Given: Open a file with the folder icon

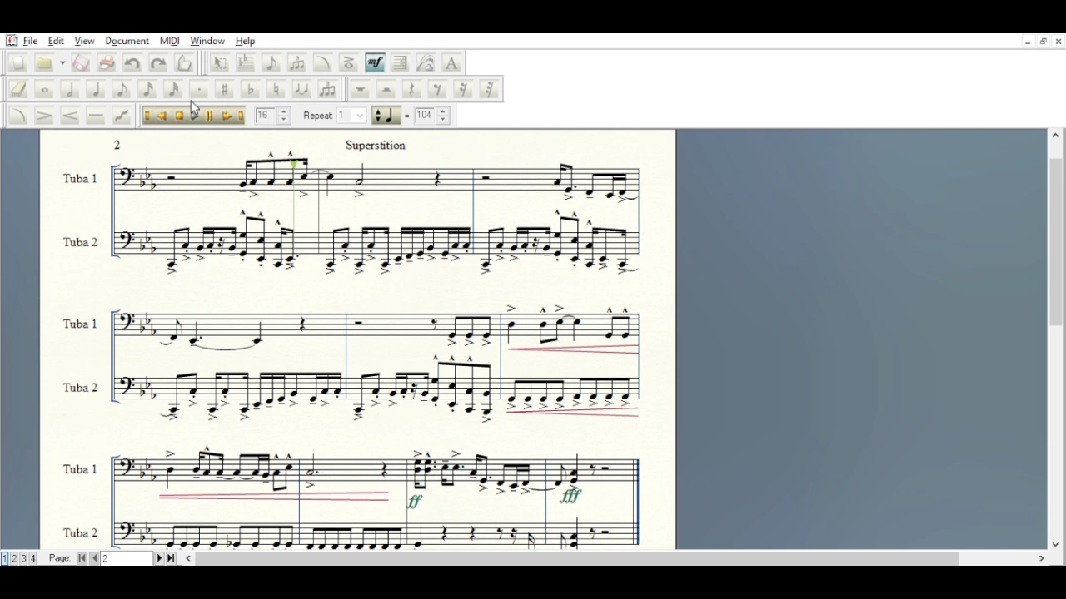Looking at the screenshot, I should [x=45, y=63].
